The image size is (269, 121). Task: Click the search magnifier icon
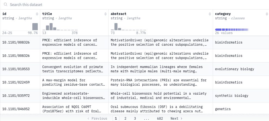(x=6, y=5)
